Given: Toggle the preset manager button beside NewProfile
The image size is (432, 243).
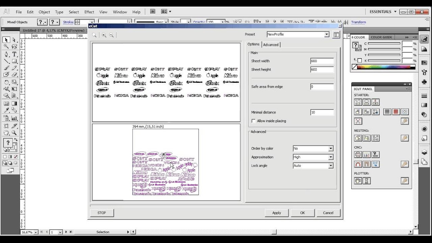Looking at the screenshot, I should pos(336,34).
